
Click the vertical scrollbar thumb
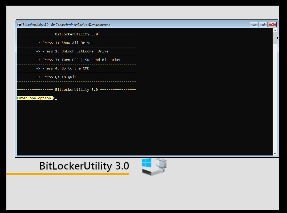275,38
